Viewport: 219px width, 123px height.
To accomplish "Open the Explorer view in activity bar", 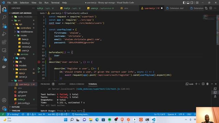I will [x=4, y=10].
